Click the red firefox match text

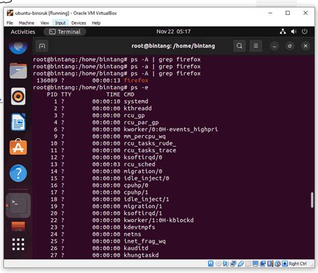point(136,80)
